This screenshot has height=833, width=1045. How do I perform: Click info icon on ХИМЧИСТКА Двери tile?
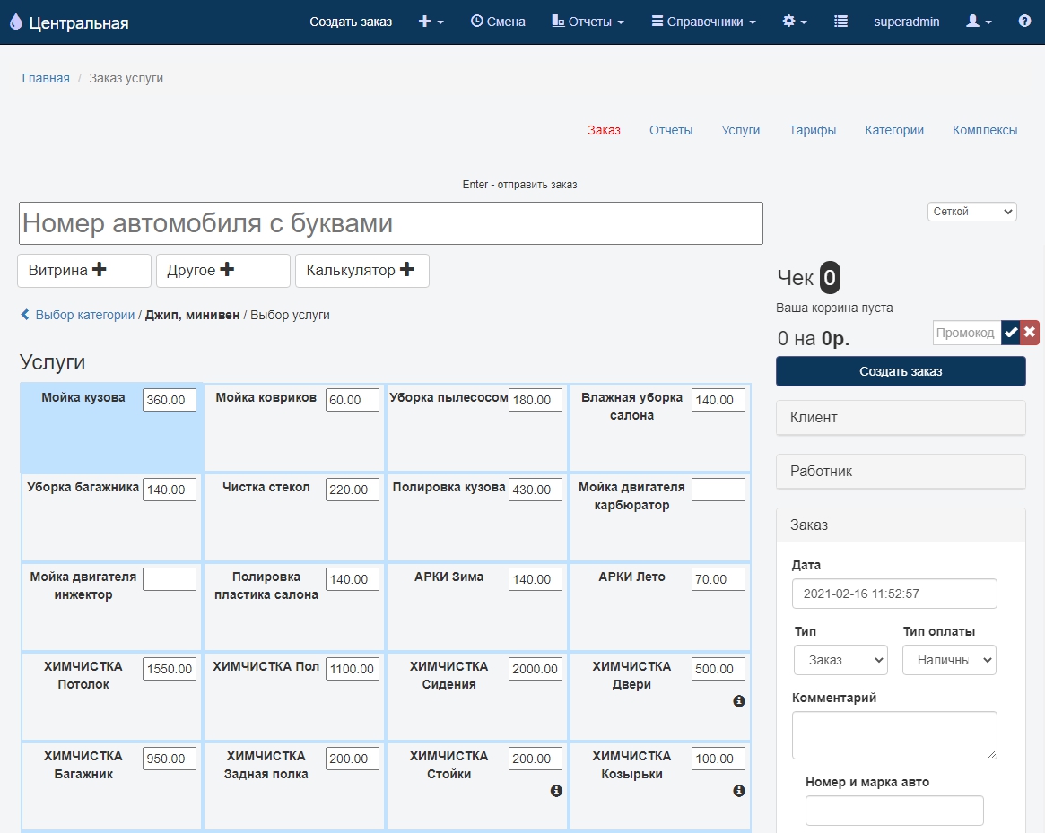click(739, 701)
